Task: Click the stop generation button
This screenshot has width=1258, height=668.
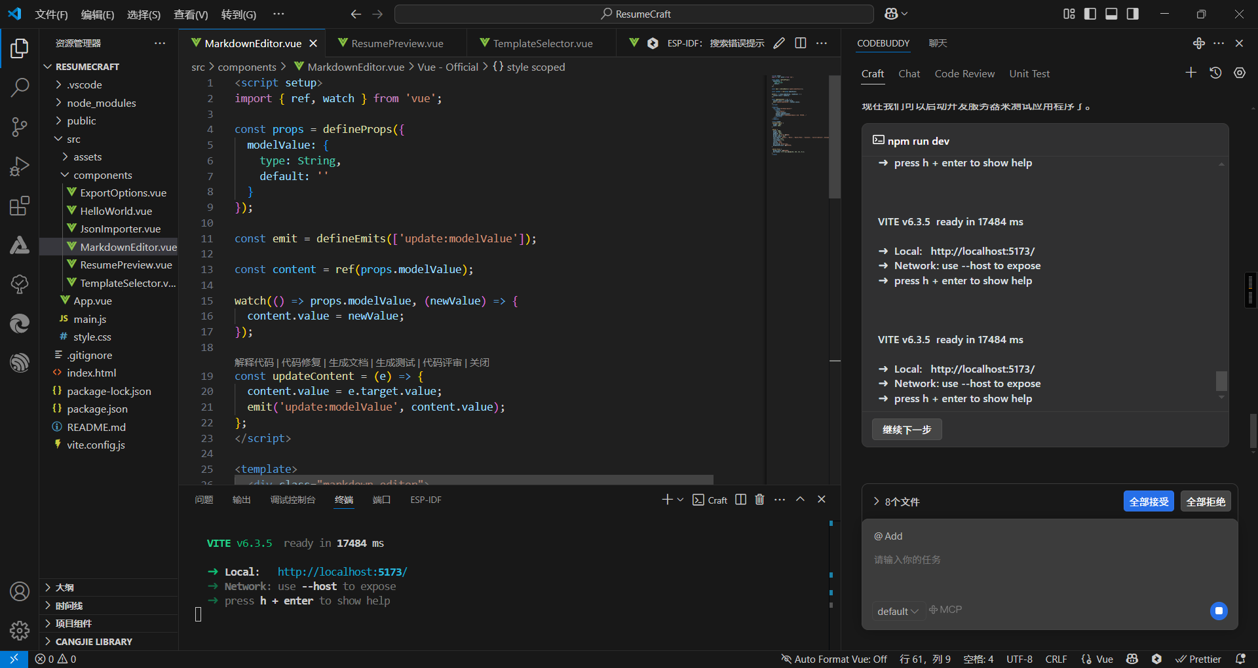Action: [1219, 611]
